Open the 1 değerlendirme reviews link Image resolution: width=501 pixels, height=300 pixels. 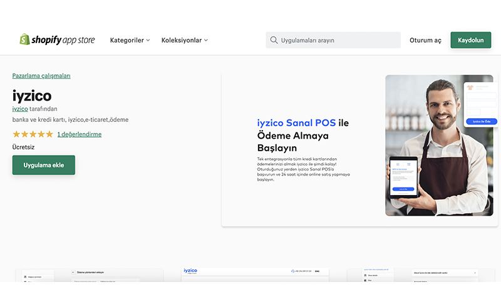click(80, 134)
